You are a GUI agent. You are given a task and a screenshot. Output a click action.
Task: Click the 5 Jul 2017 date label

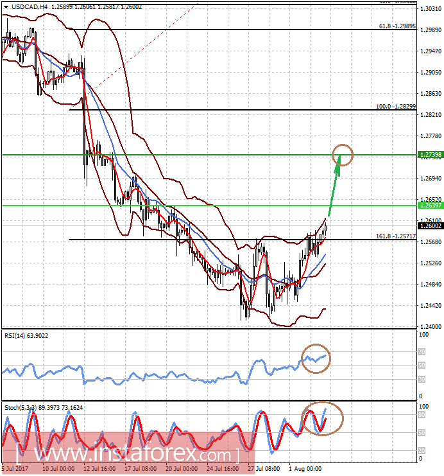click(x=15, y=469)
